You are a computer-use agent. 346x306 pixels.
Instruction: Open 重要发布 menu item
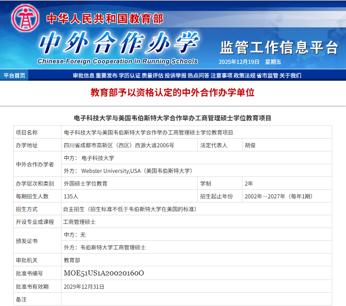(x=107, y=76)
